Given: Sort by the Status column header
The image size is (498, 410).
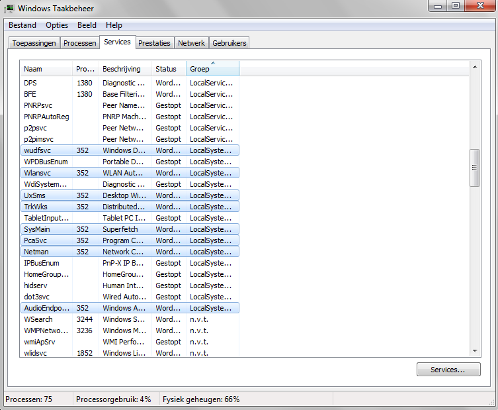Looking at the screenshot, I should tap(169, 69).
